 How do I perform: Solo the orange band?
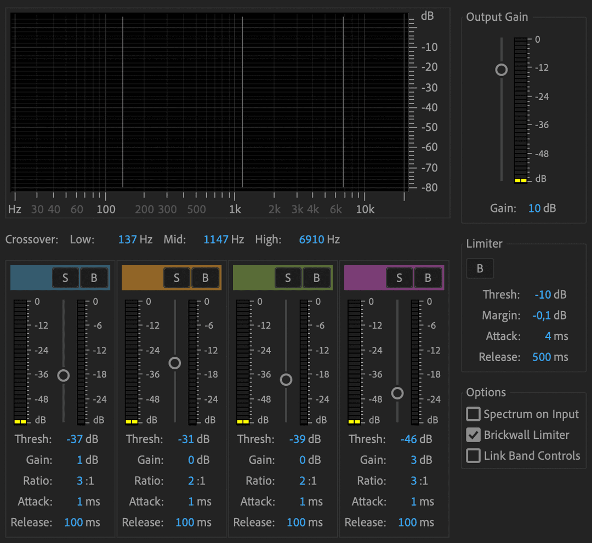click(x=177, y=278)
